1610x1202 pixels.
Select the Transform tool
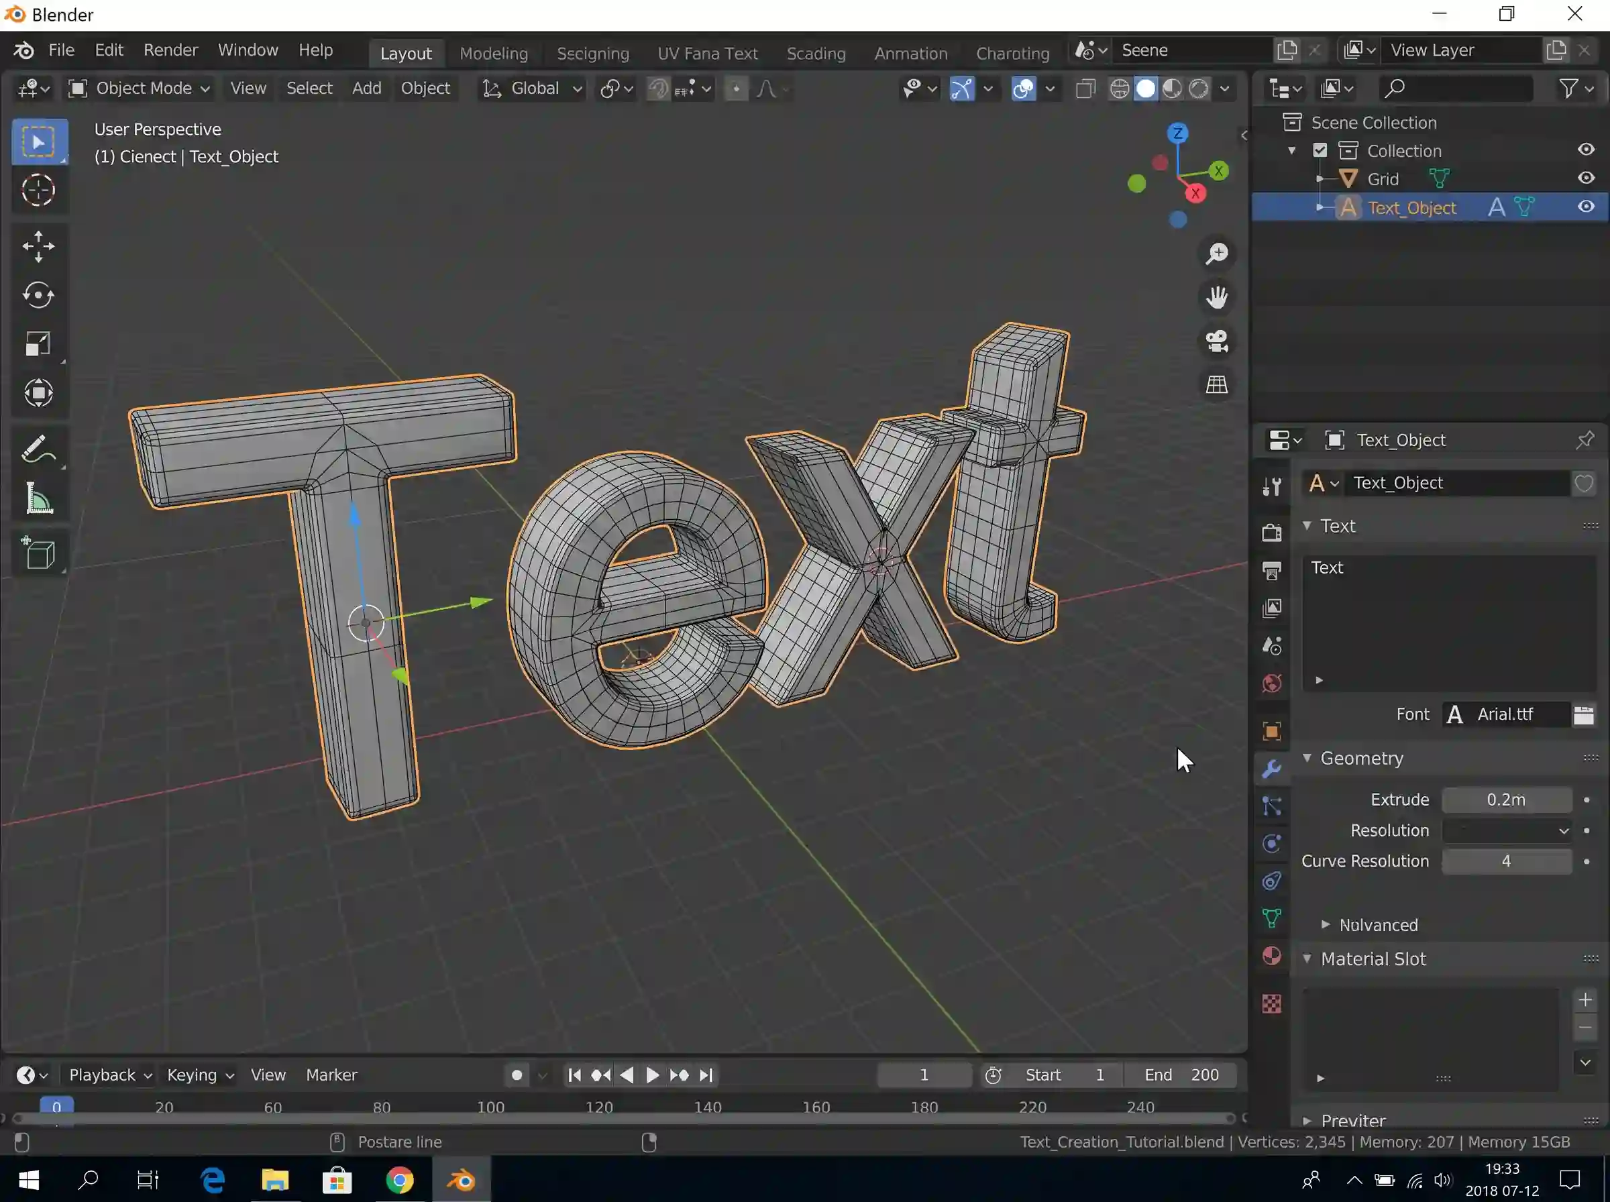click(x=38, y=394)
